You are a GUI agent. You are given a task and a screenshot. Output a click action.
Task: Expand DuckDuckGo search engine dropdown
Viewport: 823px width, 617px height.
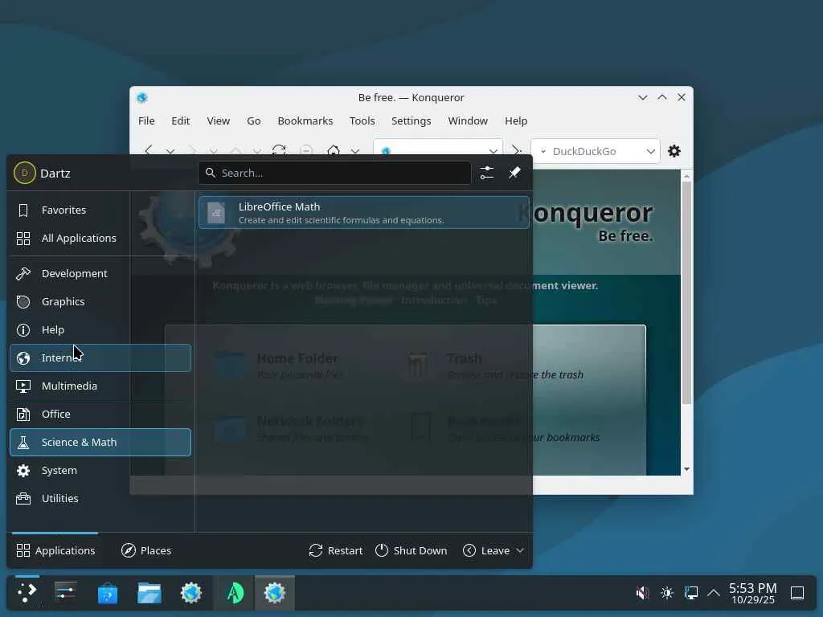[651, 151]
